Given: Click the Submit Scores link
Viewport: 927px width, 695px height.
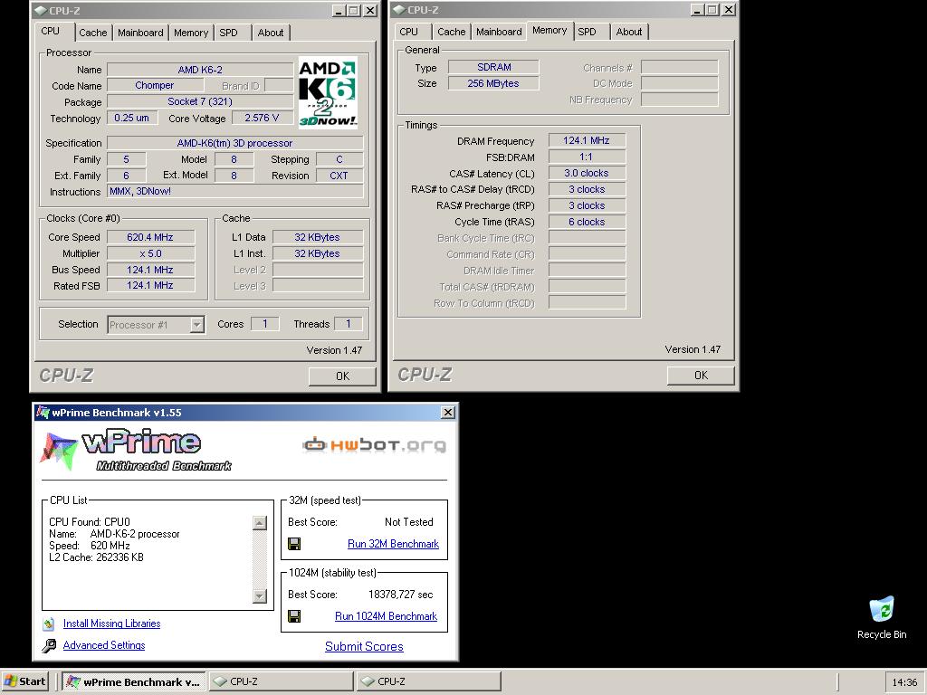Looking at the screenshot, I should pos(364,646).
